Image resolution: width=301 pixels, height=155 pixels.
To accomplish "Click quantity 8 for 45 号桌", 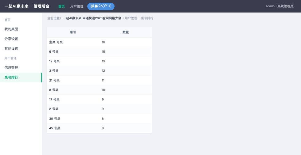I will (x=103, y=128).
